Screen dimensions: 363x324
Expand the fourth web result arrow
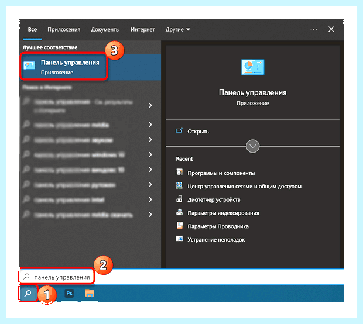(150, 154)
